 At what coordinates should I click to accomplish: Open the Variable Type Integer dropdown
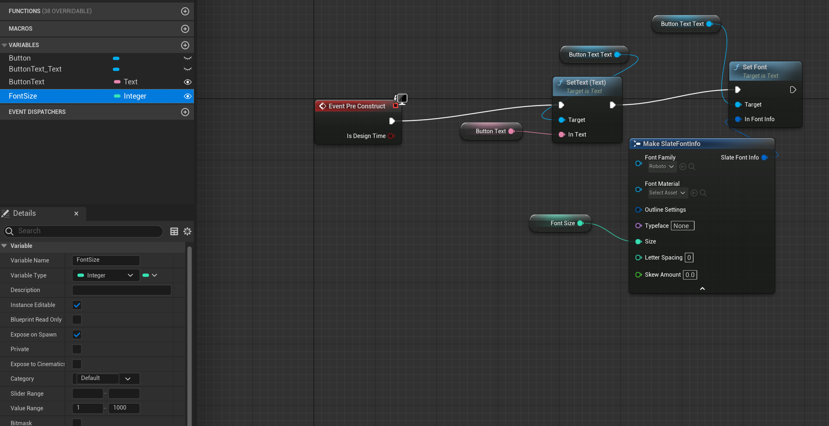(106, 276)
